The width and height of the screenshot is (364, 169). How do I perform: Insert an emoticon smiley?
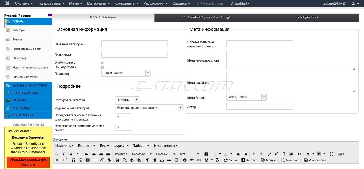[80, 160]
